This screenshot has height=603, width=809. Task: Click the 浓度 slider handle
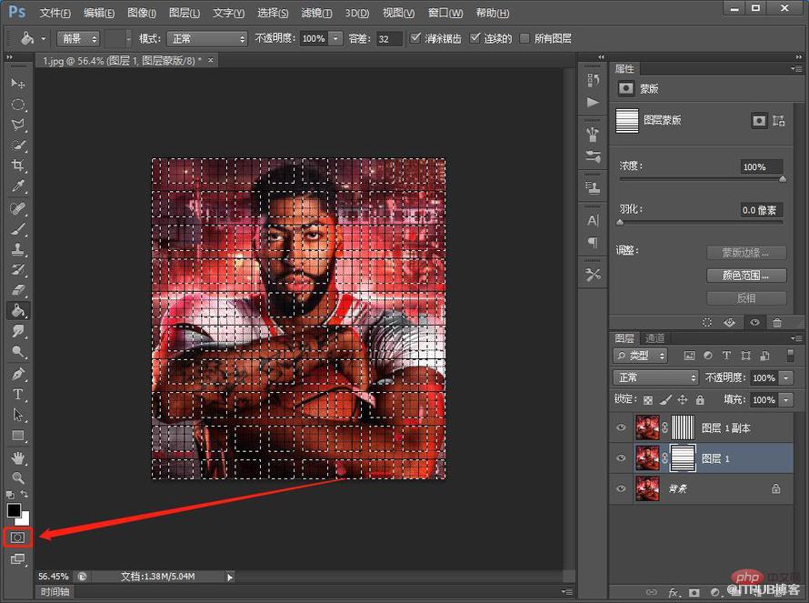782,179
